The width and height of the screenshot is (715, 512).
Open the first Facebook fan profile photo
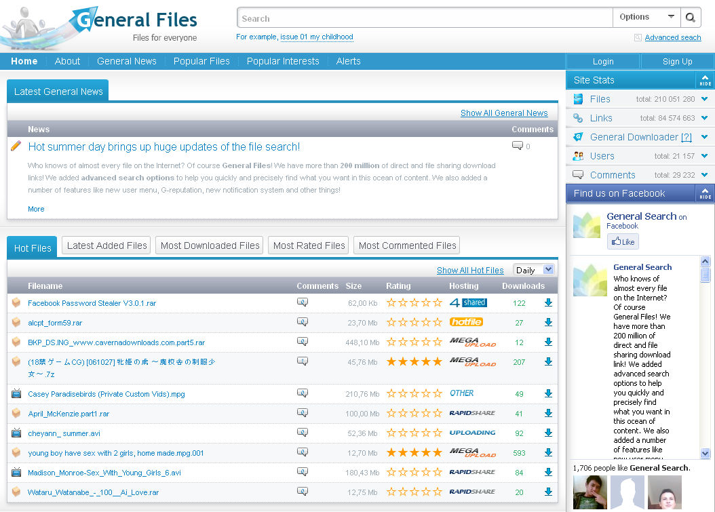[x=590, y=492]
